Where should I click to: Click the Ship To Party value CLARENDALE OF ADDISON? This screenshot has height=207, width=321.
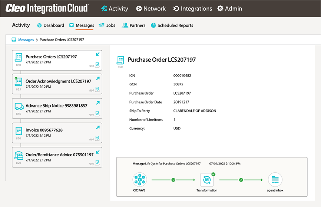pos(195,111)
